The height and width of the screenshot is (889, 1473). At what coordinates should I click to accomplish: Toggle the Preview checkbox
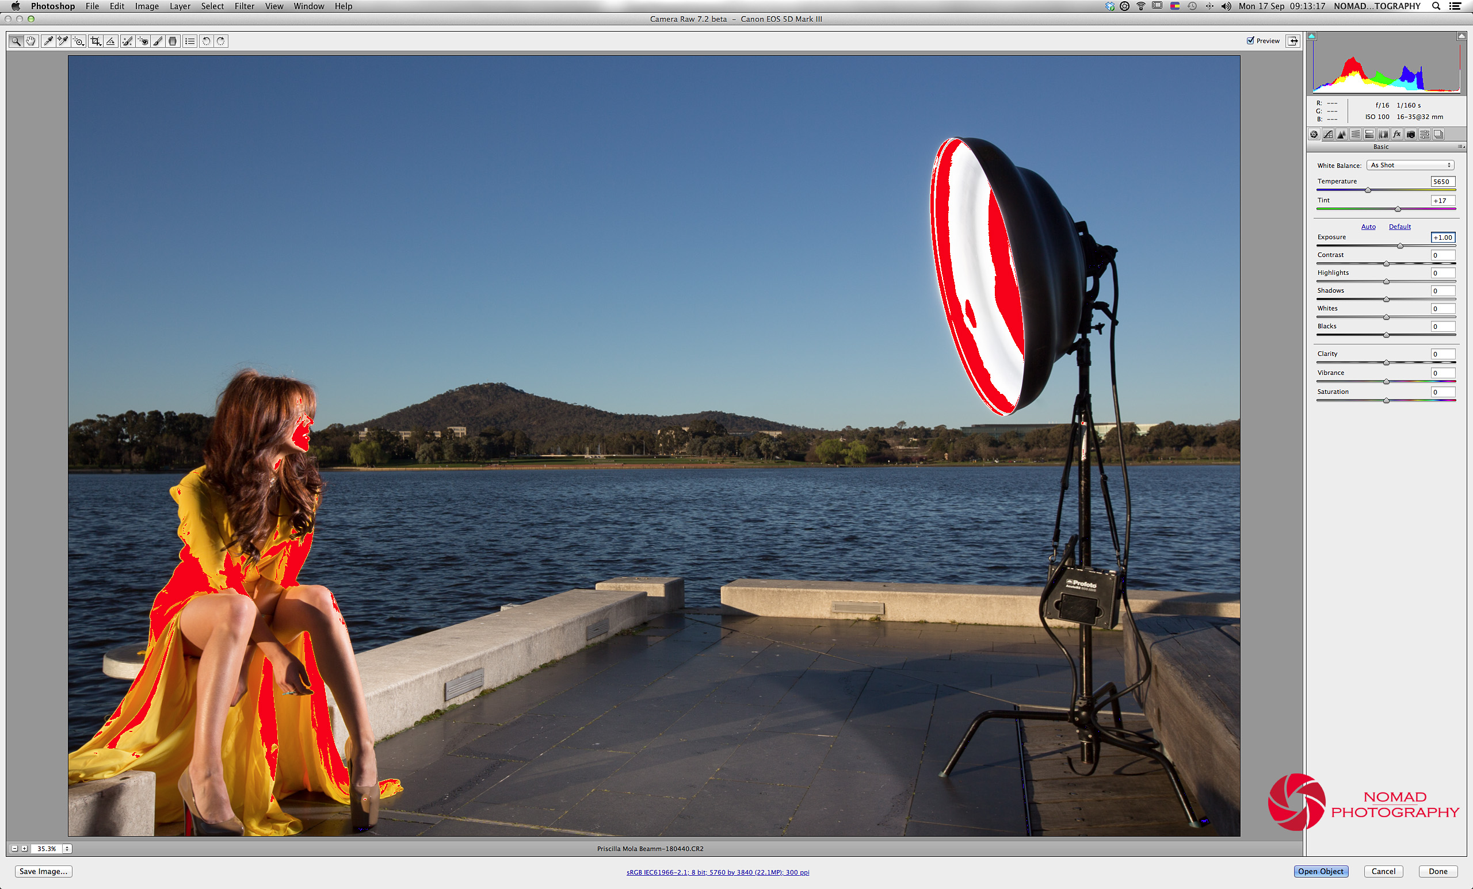click(x=1250, y=41)
